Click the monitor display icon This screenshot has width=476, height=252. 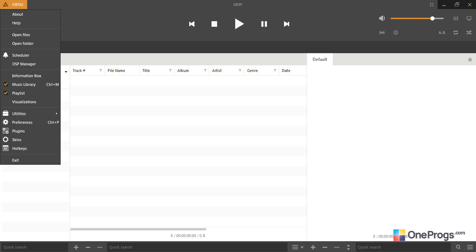coord(469,18)
